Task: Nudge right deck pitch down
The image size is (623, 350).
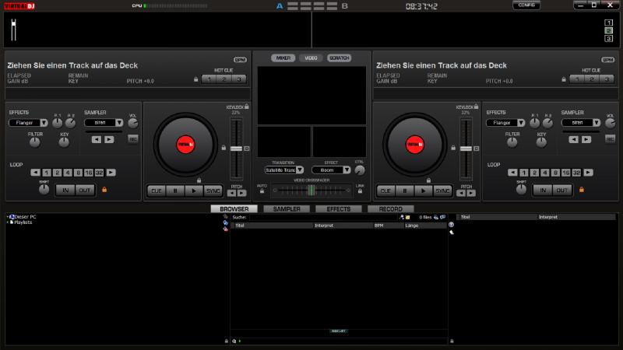Action: [x=461, y=193]
